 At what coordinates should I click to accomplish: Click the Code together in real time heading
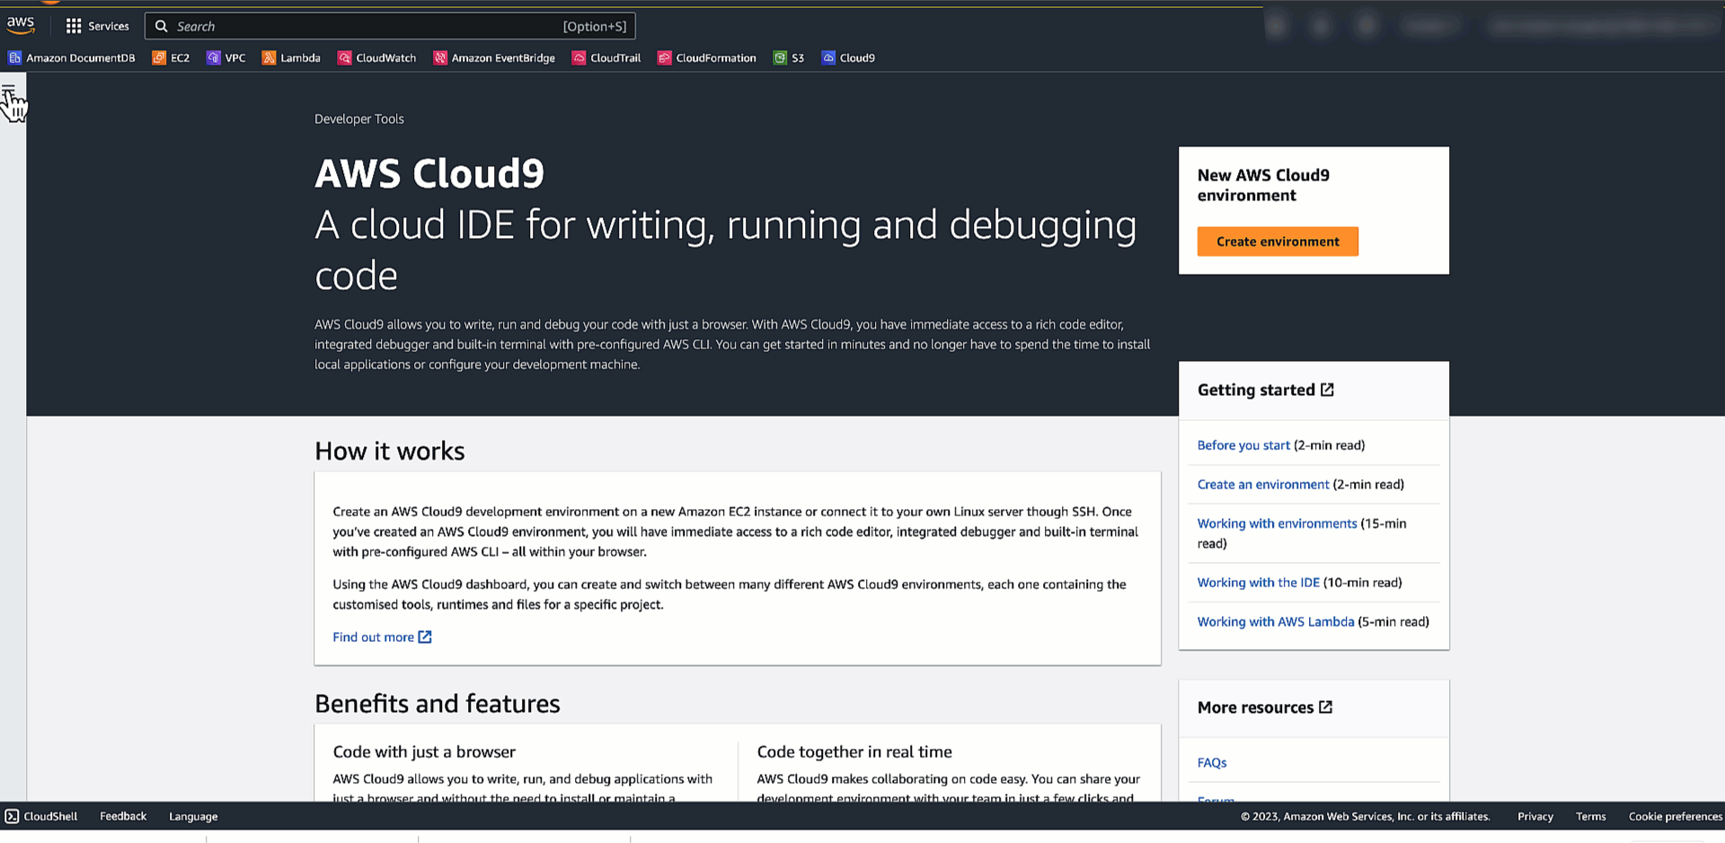tap(854, 751)
